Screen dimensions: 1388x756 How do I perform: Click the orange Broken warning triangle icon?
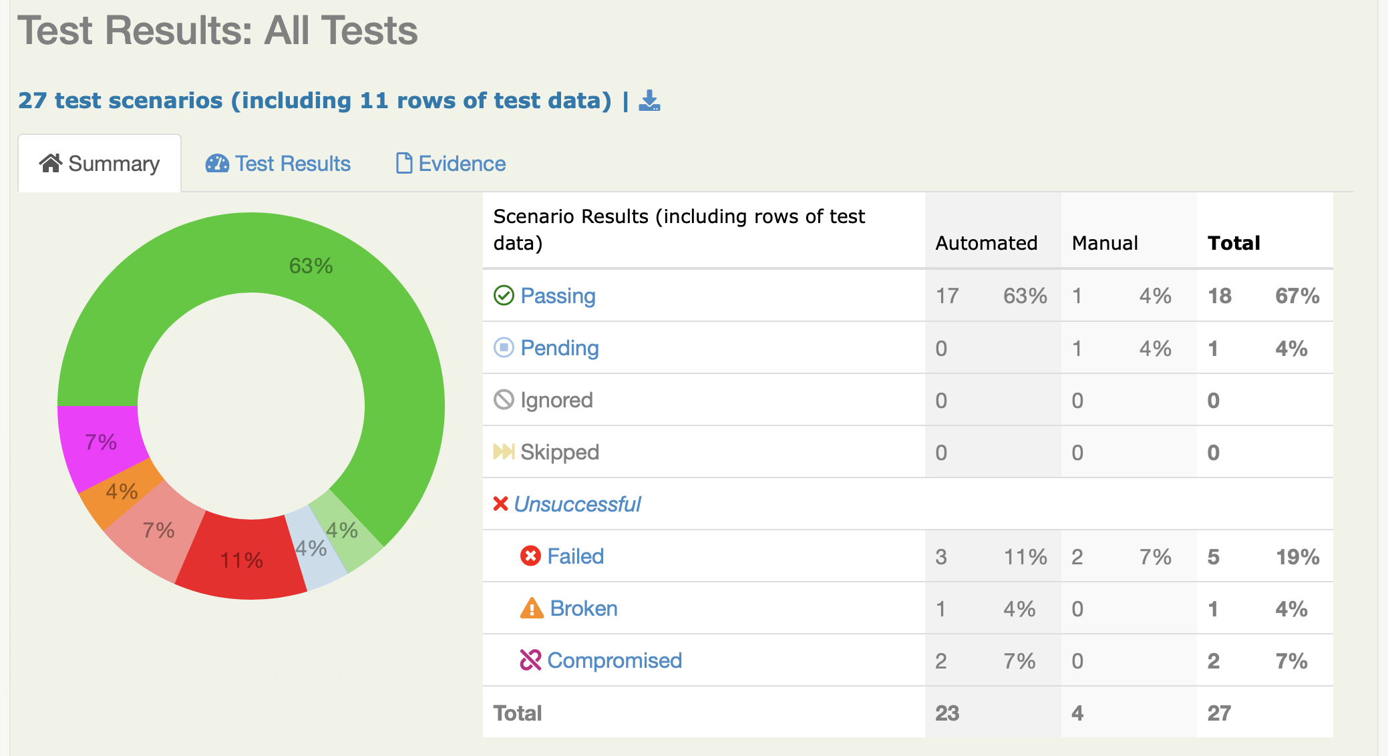point(532,608)
